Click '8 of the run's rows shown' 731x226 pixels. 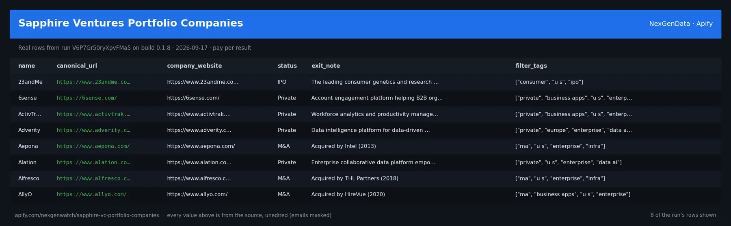coord(683,215)
